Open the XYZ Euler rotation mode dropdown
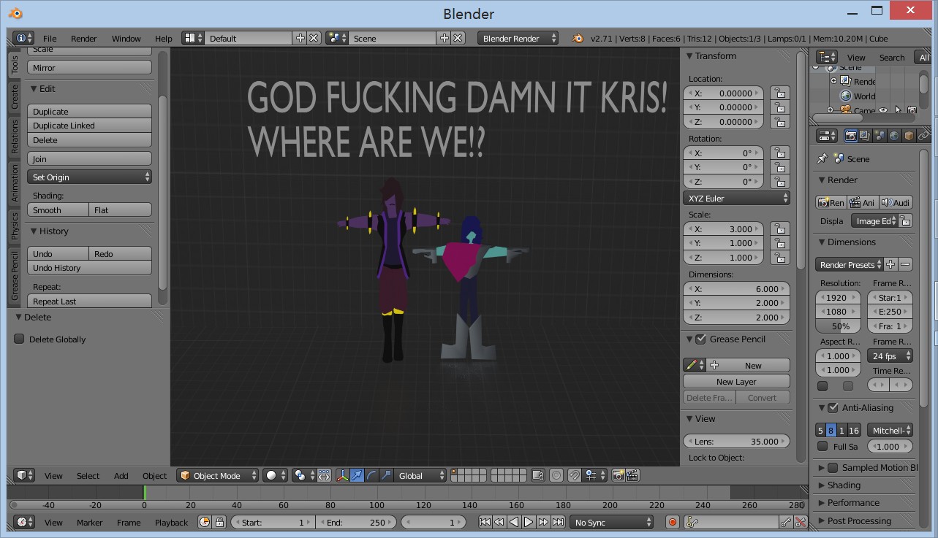Screen dimensions: 938x538 736,197
